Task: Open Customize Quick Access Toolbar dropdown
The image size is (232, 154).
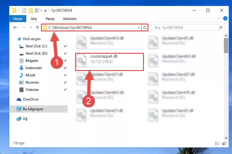Action: click(x=46, y=11)
